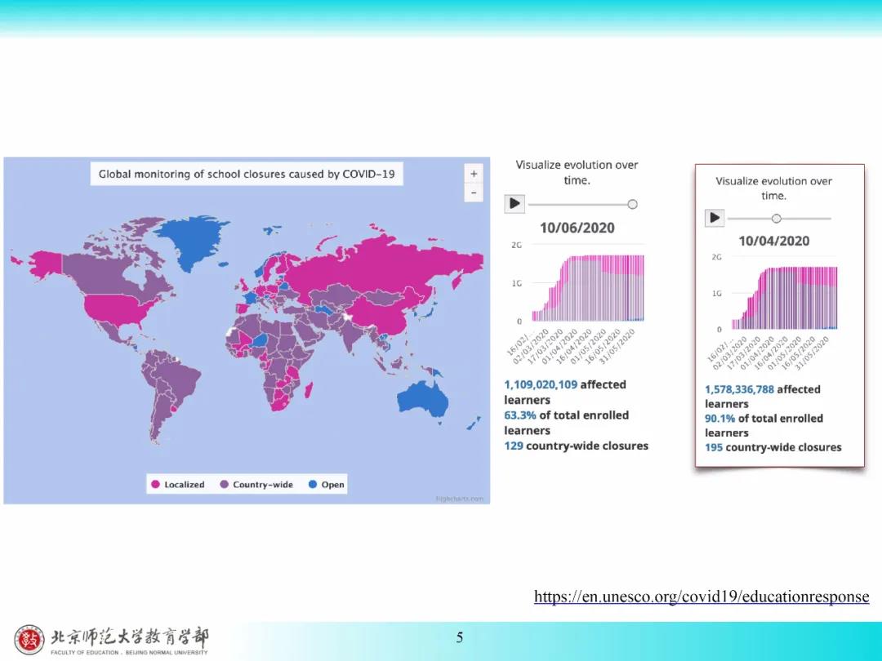Screen dimensions: 882x661
Task: Click the time slider handle above 10/04/2020
Action: 777,218
